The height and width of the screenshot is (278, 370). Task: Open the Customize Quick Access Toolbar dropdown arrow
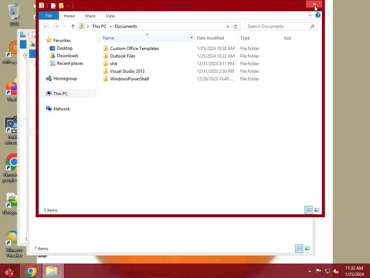coord(68,6)
